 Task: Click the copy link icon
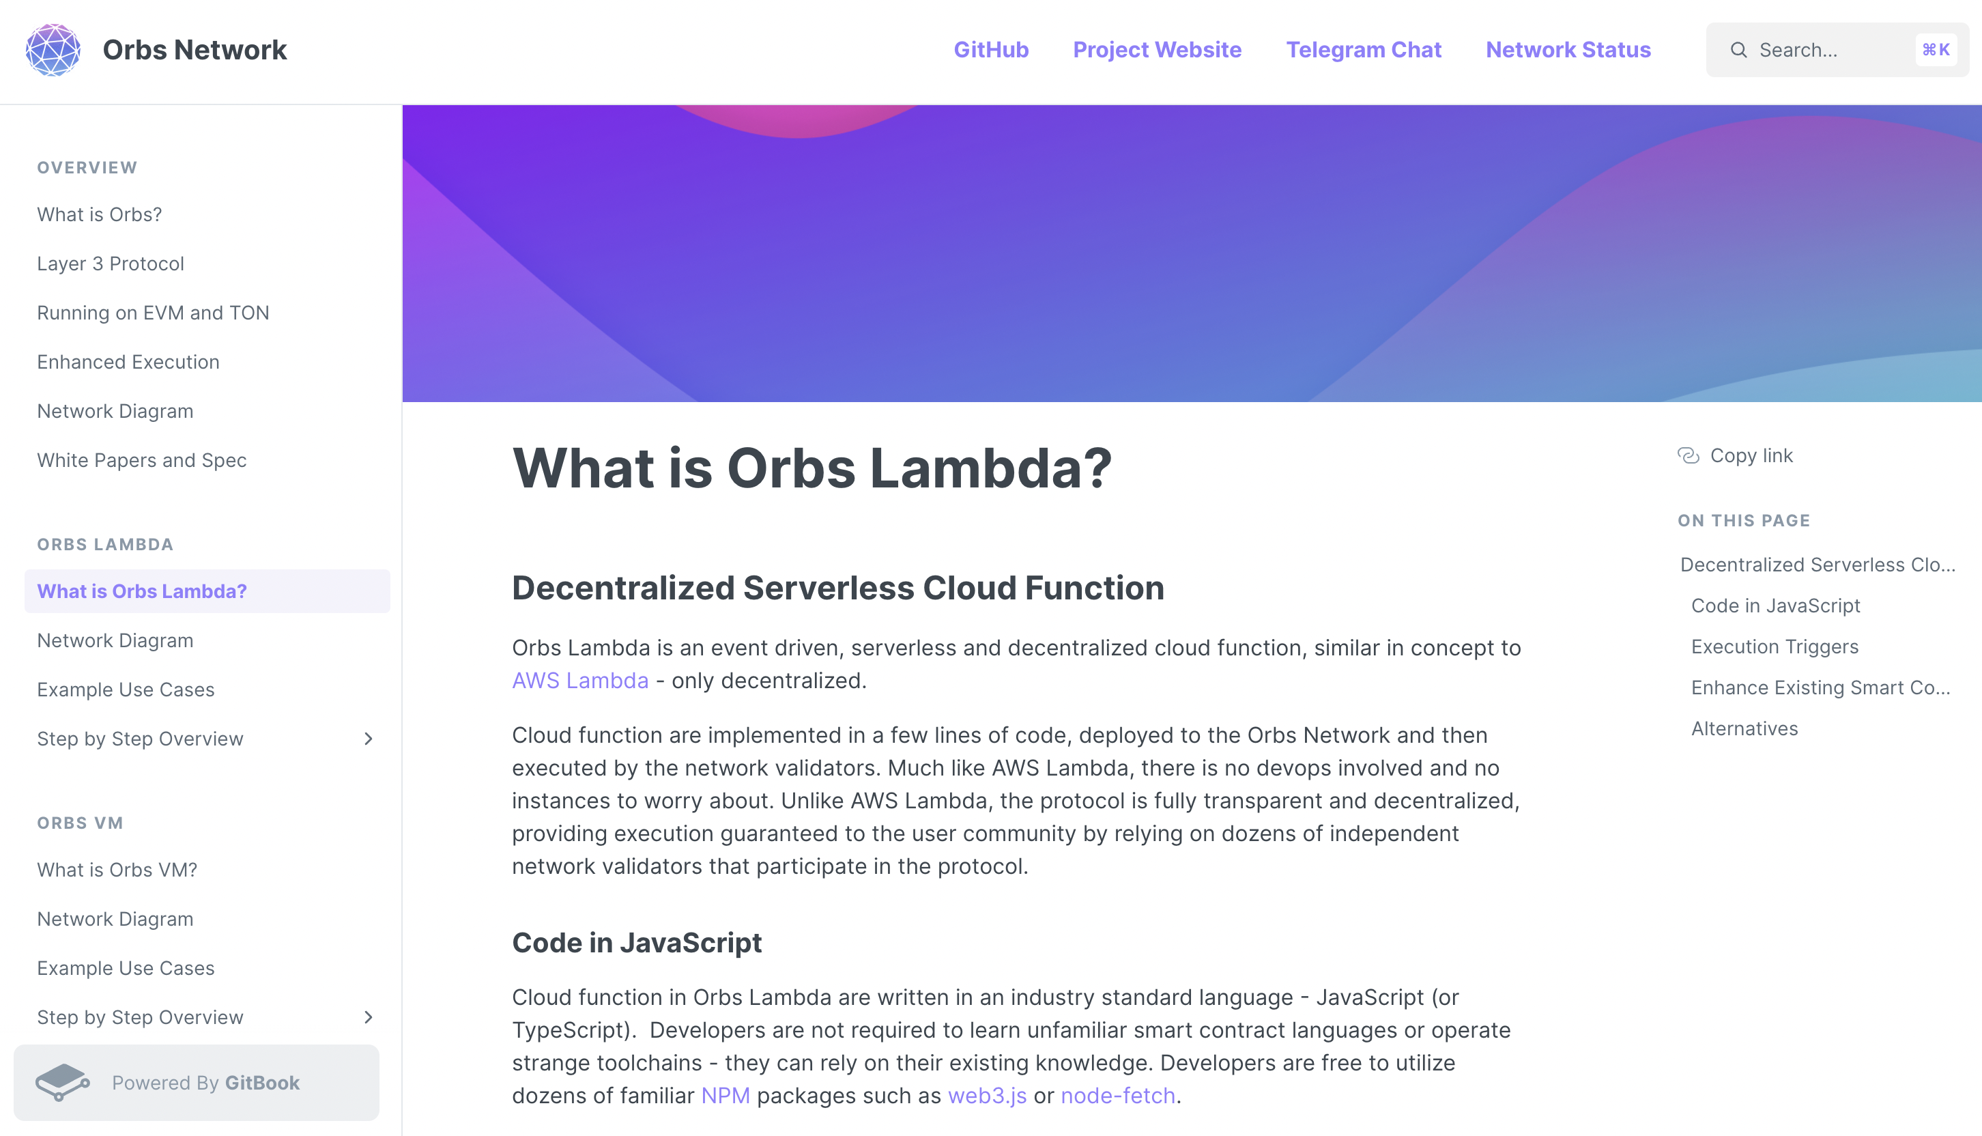[x=1688, y=455]
